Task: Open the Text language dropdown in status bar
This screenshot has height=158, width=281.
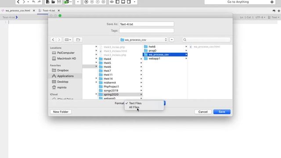Action: [274, 18]
